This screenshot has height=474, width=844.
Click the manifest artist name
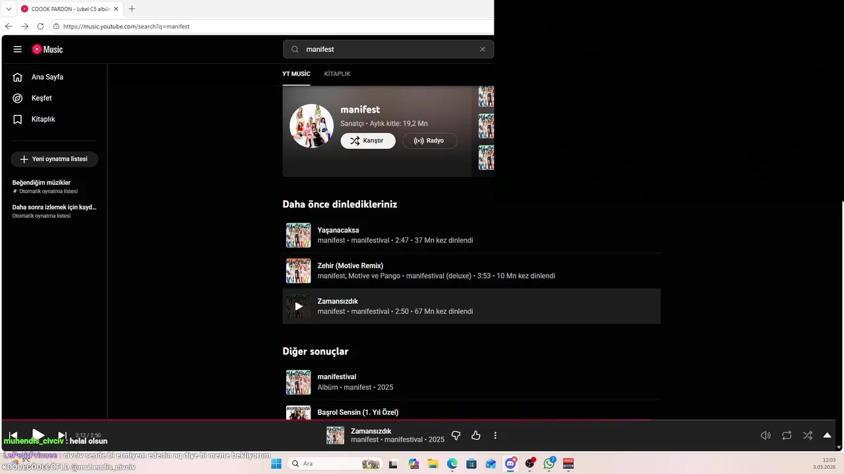[x=360, y=109]
